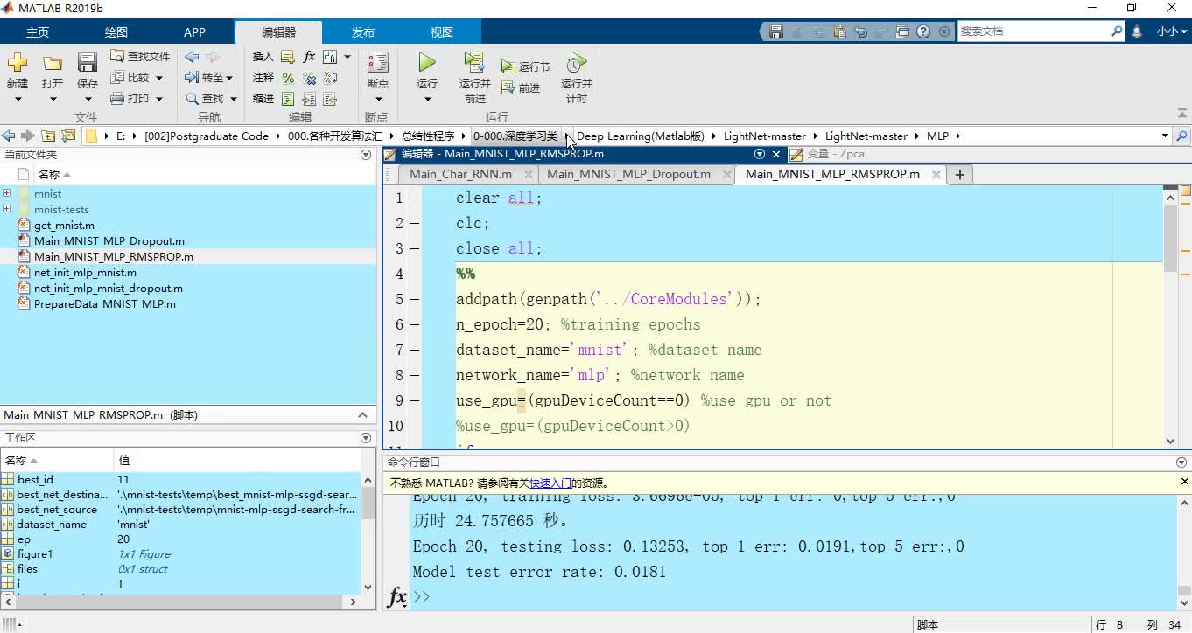Click the browse for folder icon
The image size is (1192, 633).
pos(67,136)
